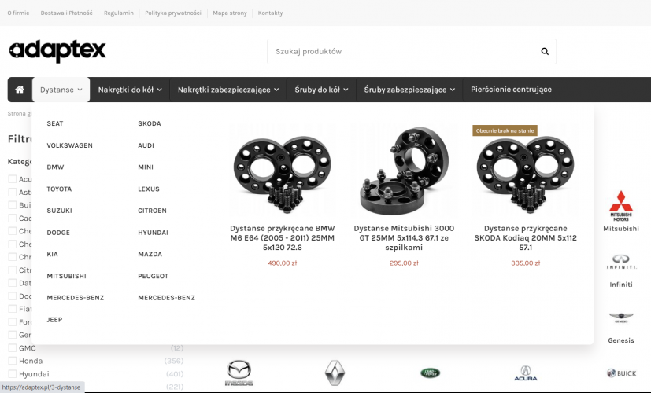Choose LEXUS in the Dystanse menu
The image size is (651, 393).
click(x=149, y=189)
